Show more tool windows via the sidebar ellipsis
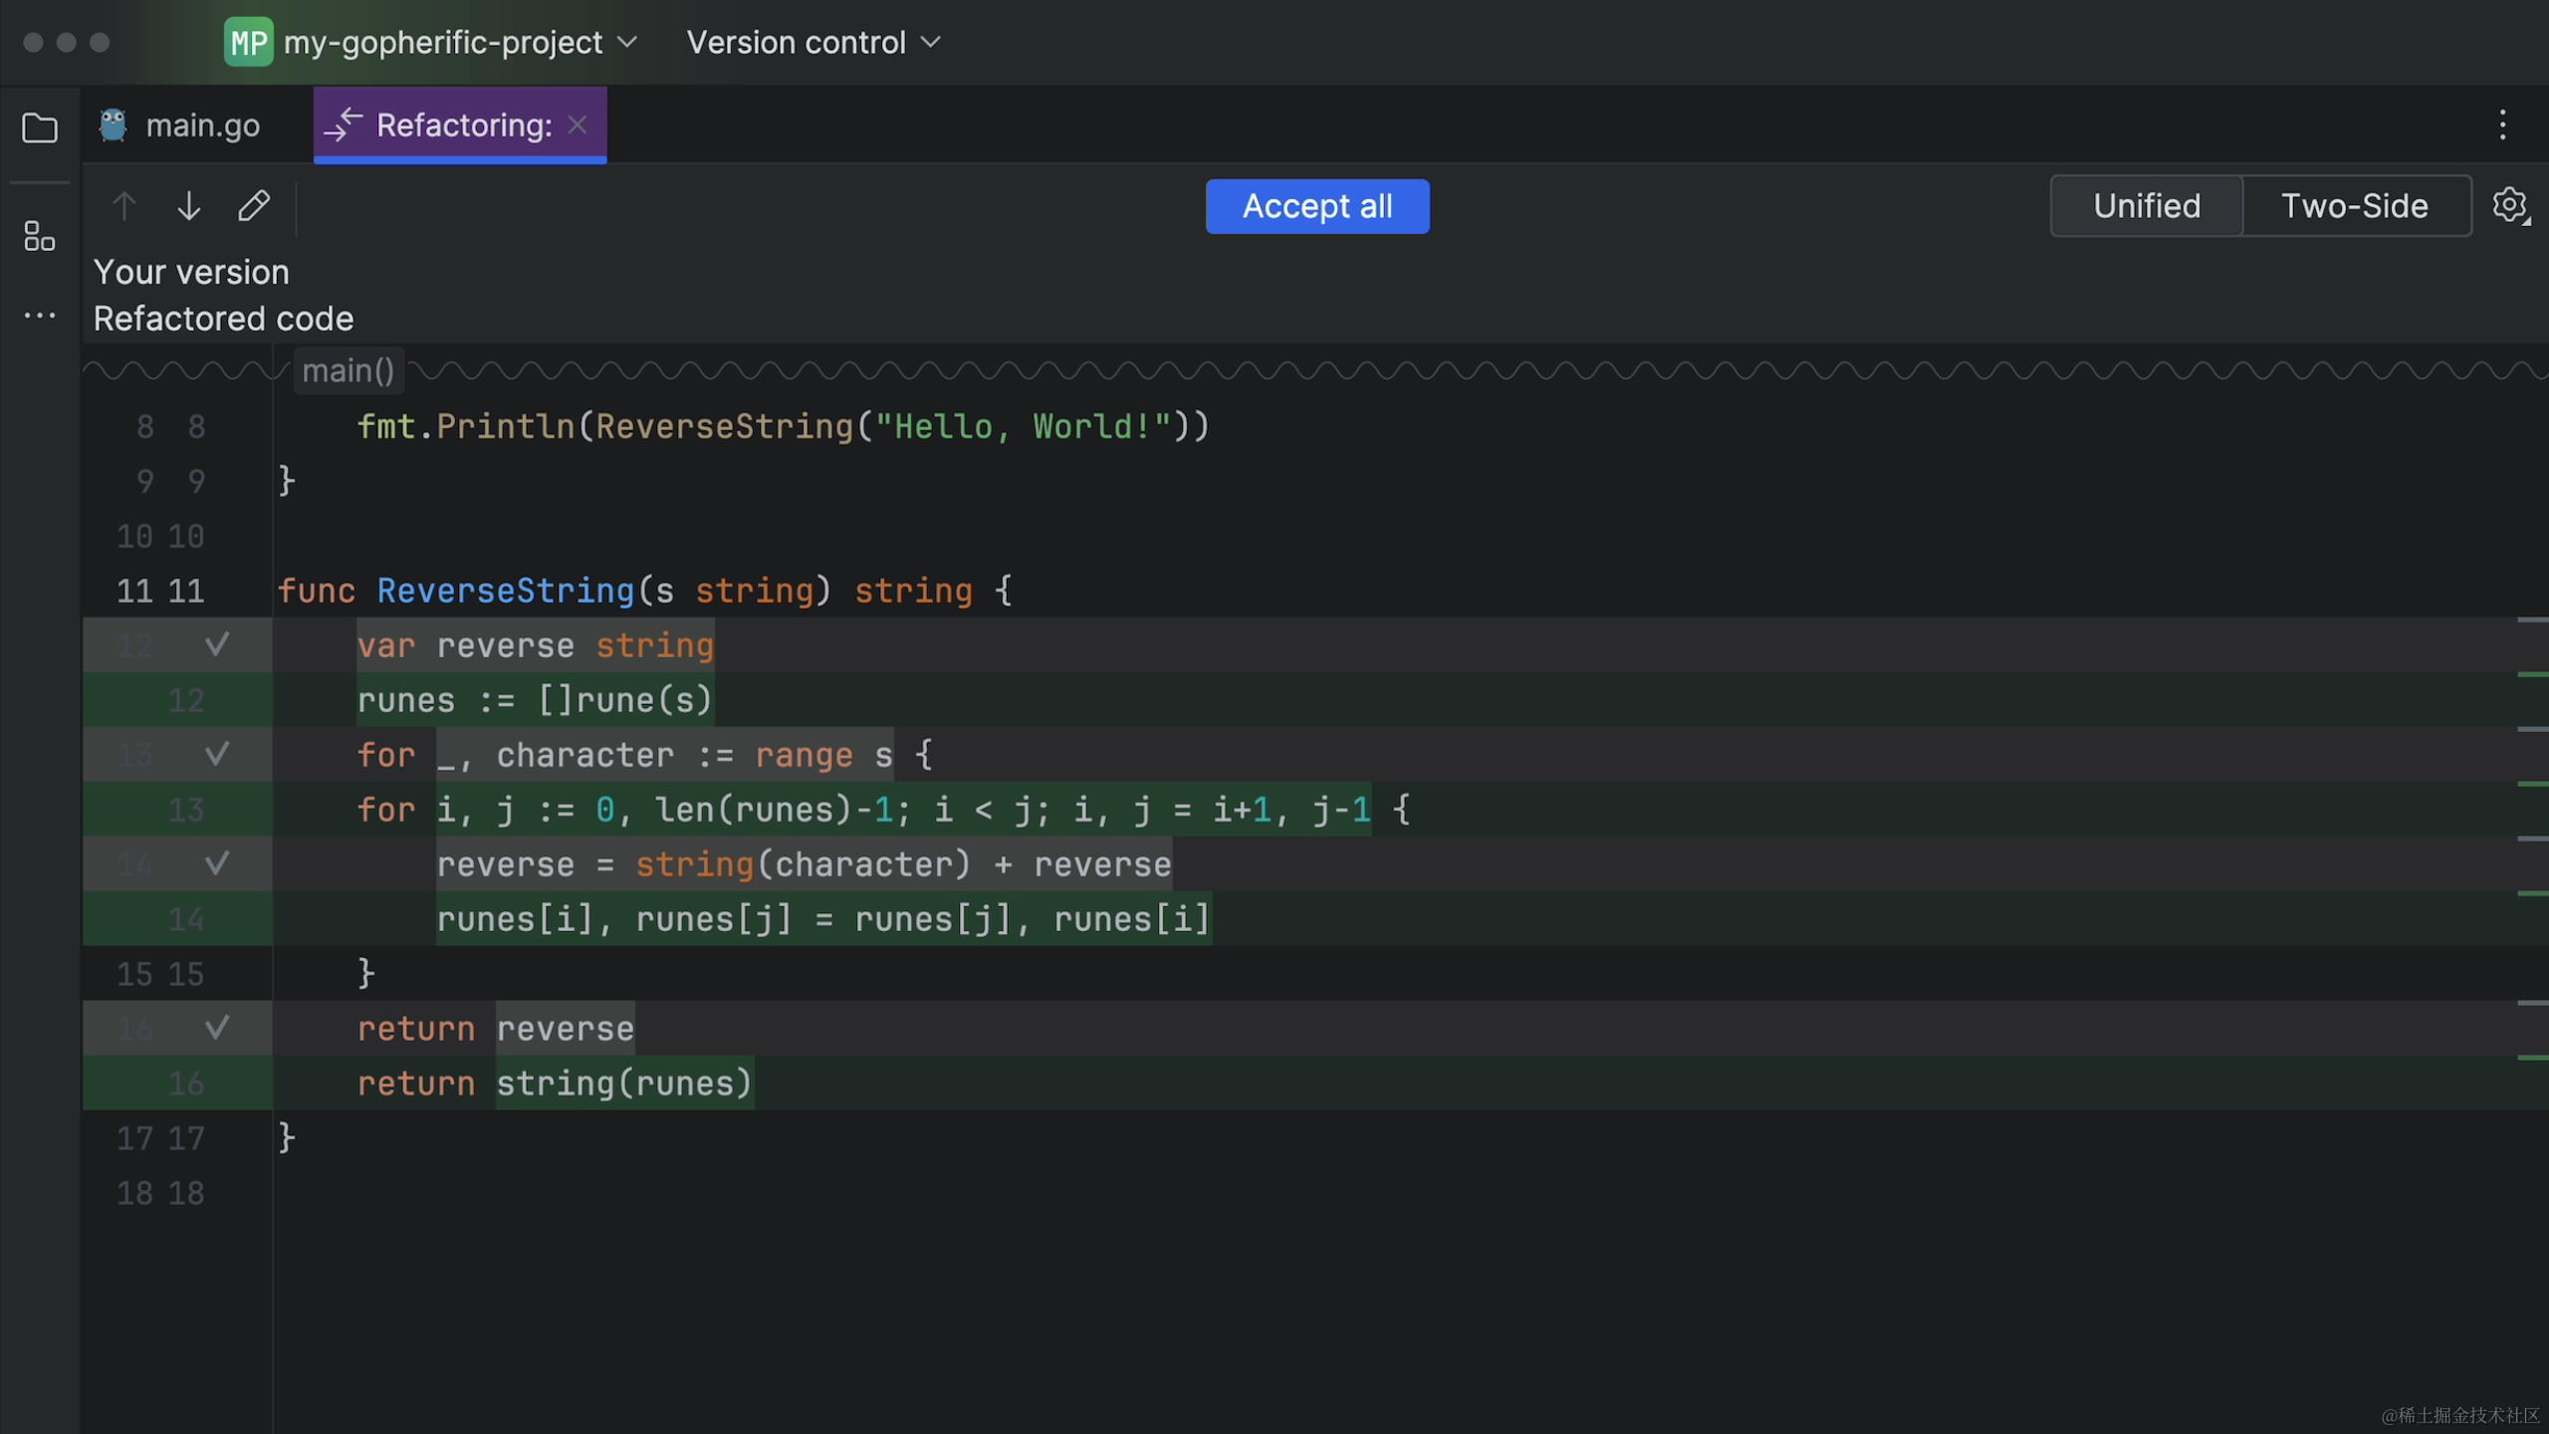This screenshot has width=2549, height=1434. 40,316
